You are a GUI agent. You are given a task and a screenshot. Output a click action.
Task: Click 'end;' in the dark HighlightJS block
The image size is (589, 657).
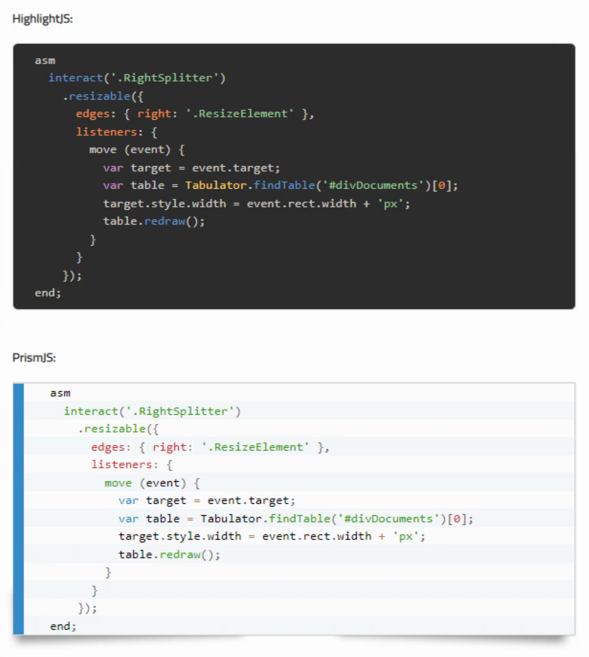pos(48,293)
